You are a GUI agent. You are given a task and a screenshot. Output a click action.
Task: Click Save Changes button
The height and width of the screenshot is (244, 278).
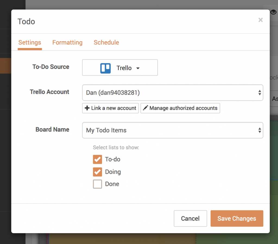(x=237, y=218)
